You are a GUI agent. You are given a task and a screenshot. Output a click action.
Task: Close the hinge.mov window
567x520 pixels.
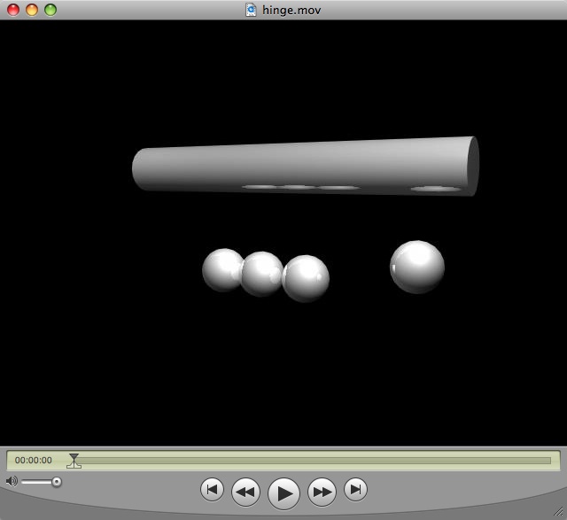12,10
